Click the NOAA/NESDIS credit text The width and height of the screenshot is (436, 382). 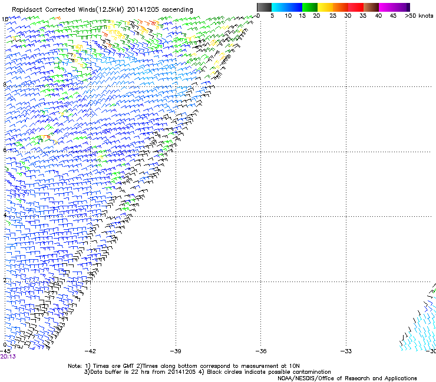coord(347,378)
